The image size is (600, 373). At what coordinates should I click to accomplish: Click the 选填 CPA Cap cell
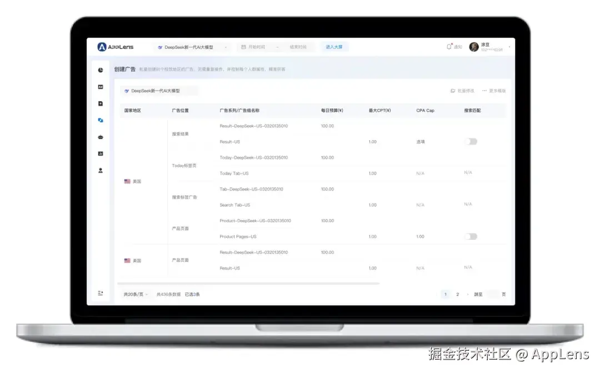tap(421, 142)
